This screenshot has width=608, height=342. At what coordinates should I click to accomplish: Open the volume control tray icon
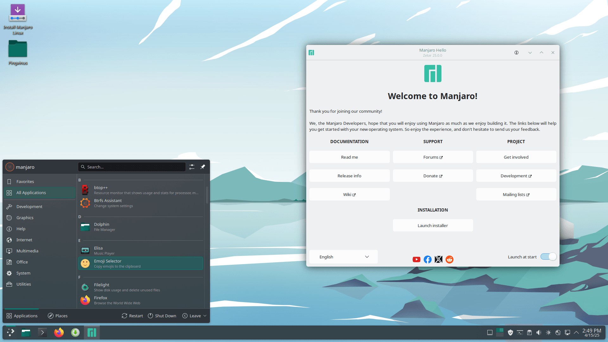coord(539,332)
